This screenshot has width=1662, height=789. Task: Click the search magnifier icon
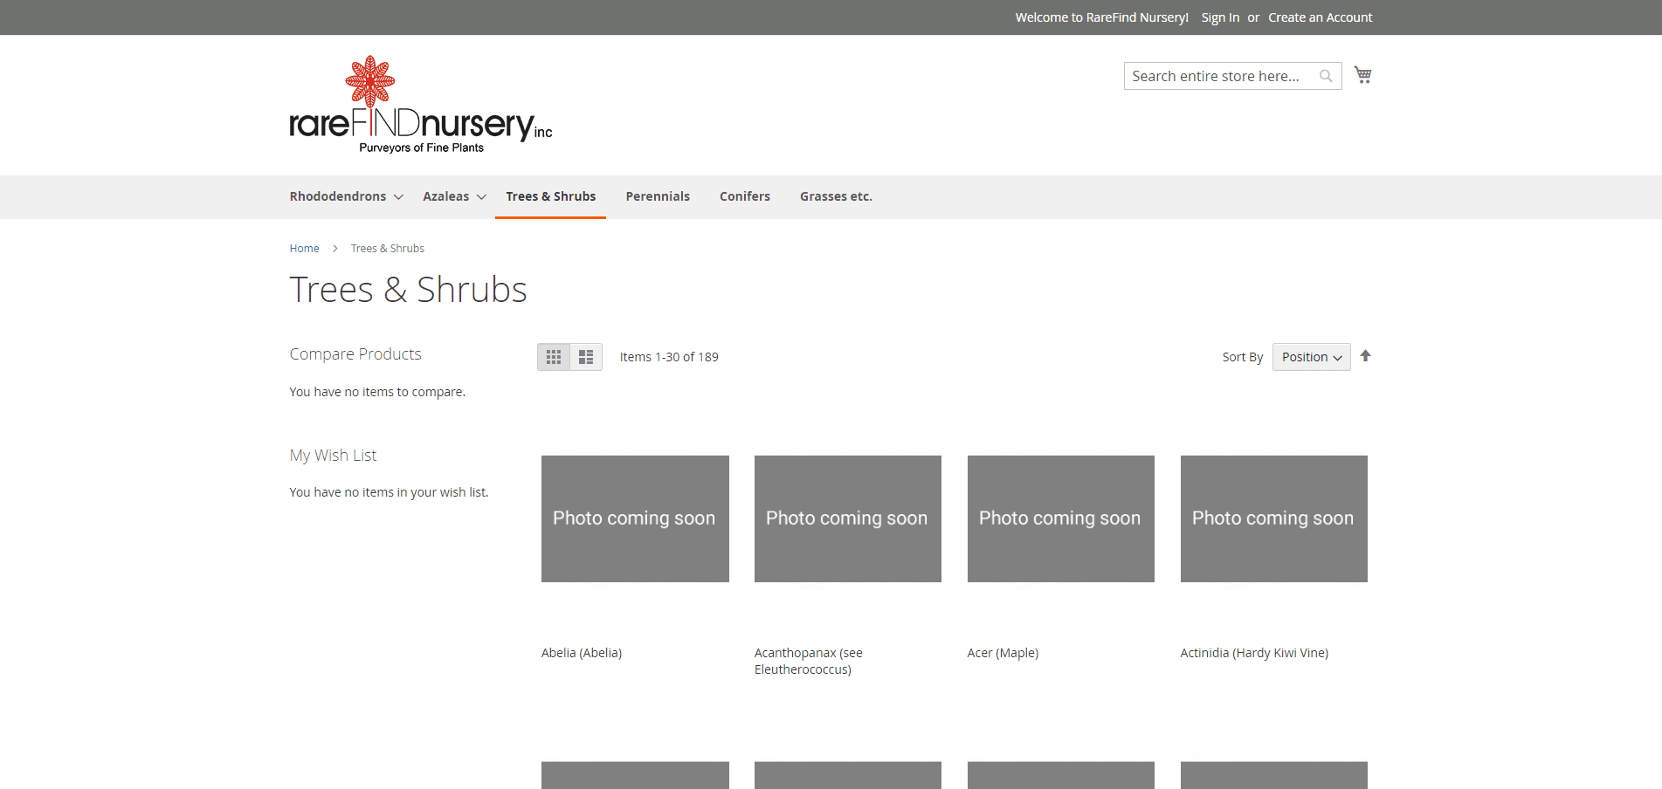click(1326, 76)
